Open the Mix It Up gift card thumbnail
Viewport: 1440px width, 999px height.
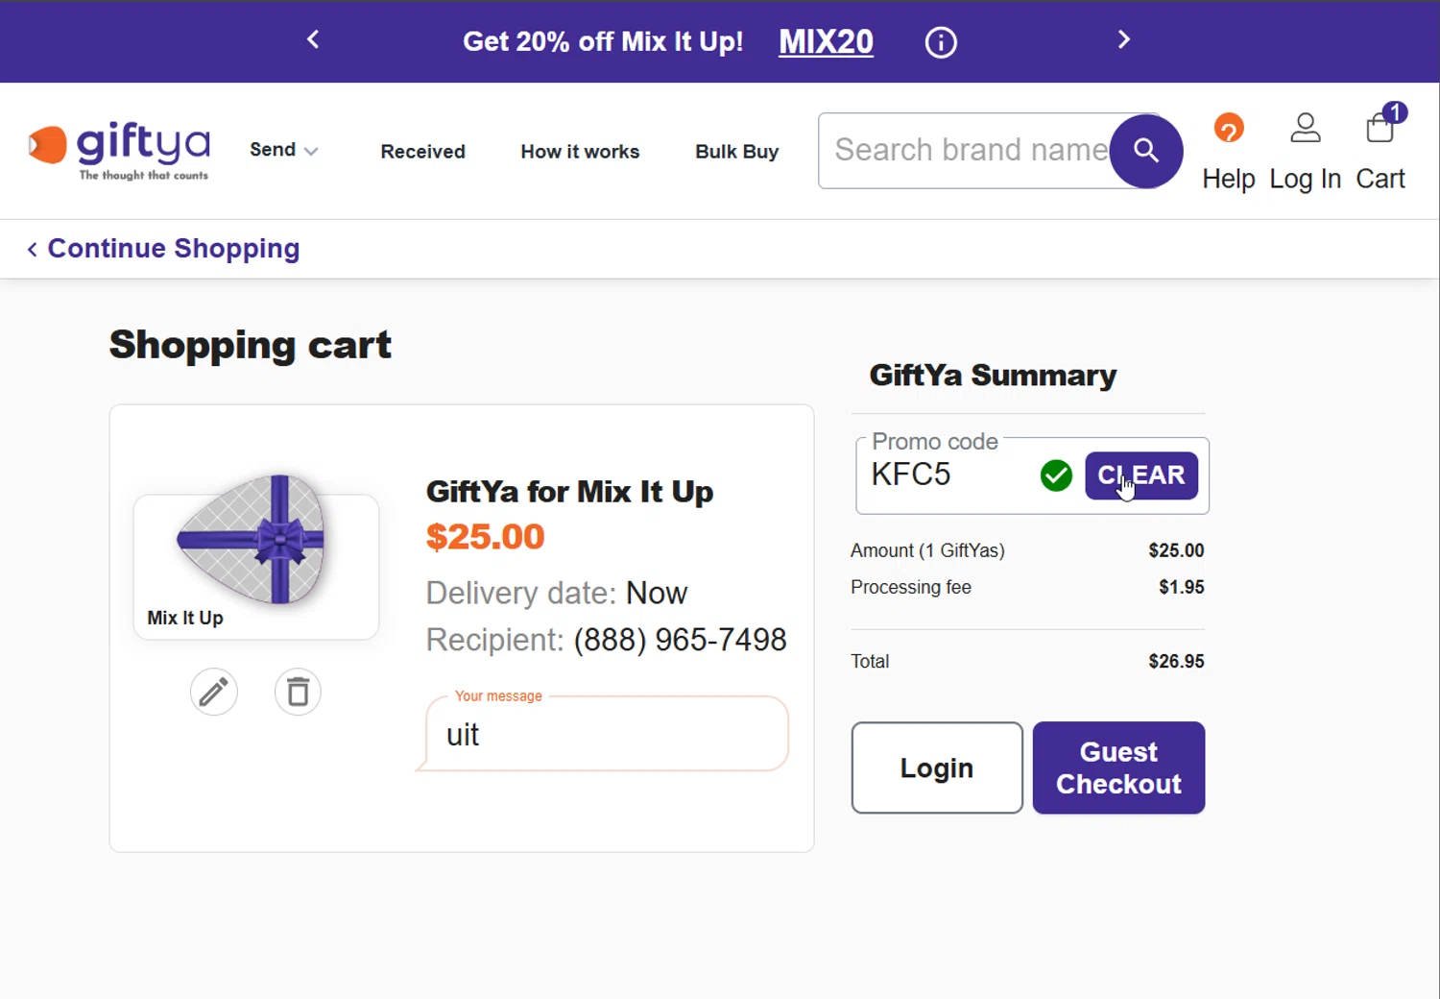(x=255, y=555)
